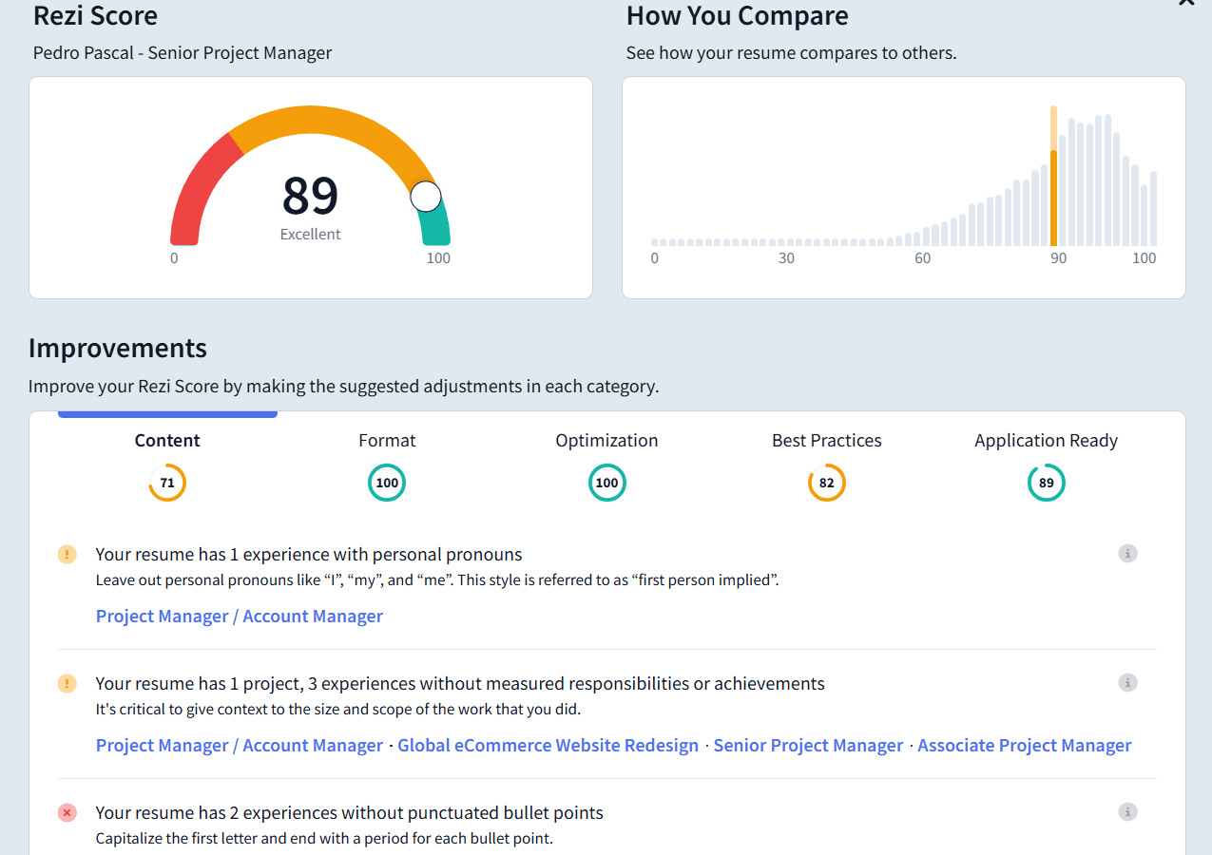Viewport: 1212px width, 855px height.
Task: Select the Rezi Score heading
Action: tap(96, 15)
